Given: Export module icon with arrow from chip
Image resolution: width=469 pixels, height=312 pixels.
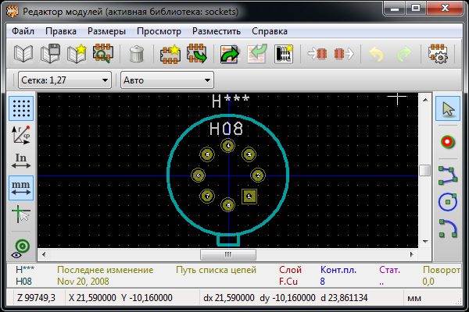Looking at the screenshot, I should coord(344,54).
